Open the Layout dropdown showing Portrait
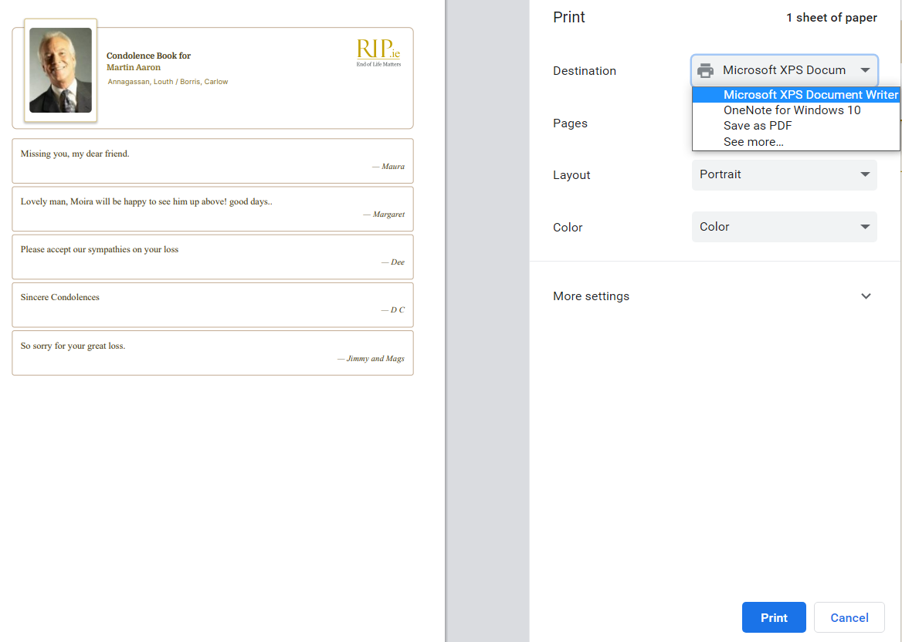 pyautogui.click(x=784, y=174)
